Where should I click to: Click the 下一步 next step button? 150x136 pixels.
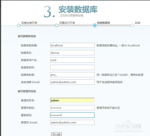point(56,134)
